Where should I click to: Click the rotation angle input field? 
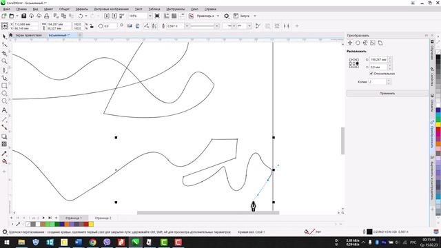(110, 26)
